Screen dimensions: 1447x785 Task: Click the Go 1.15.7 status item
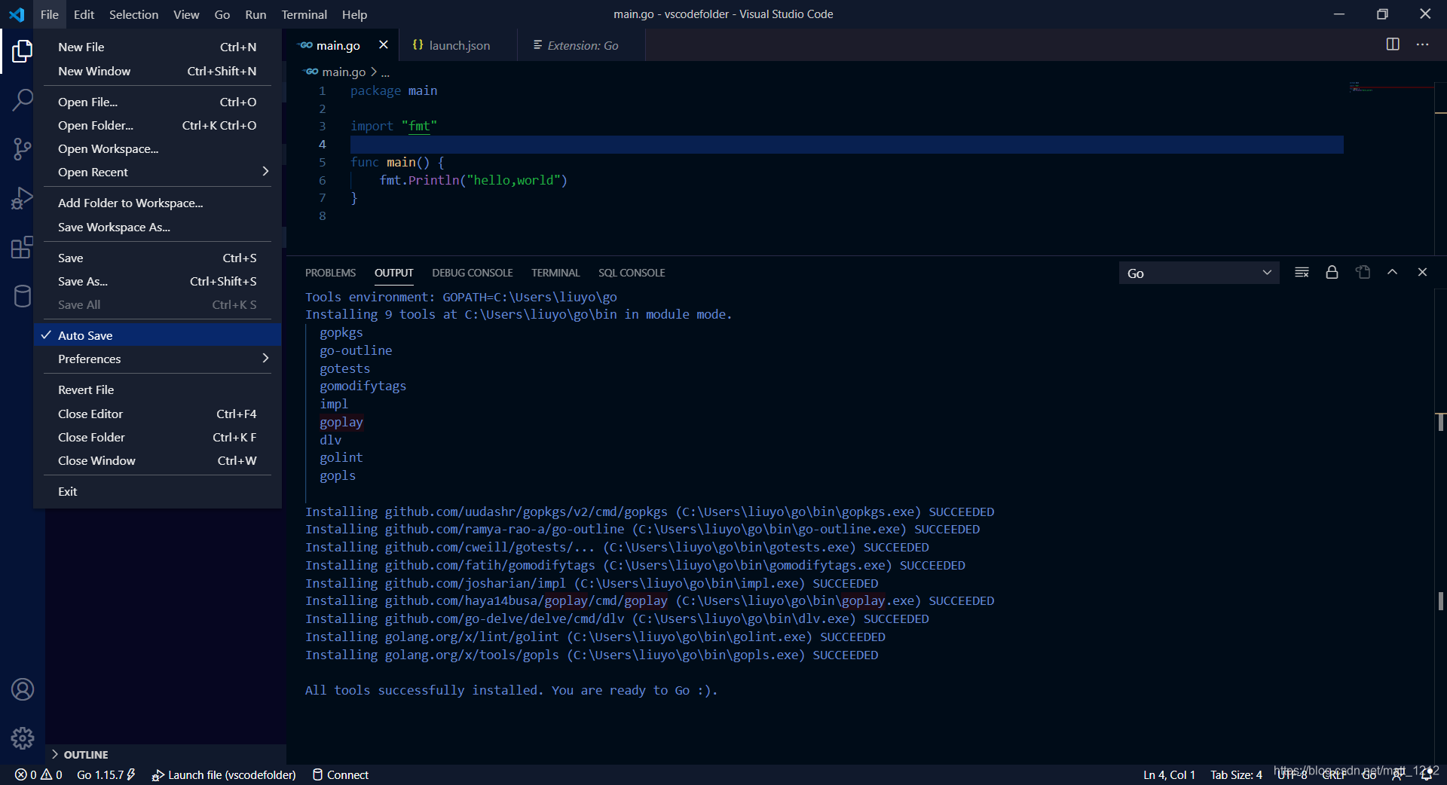coord(106,774)
